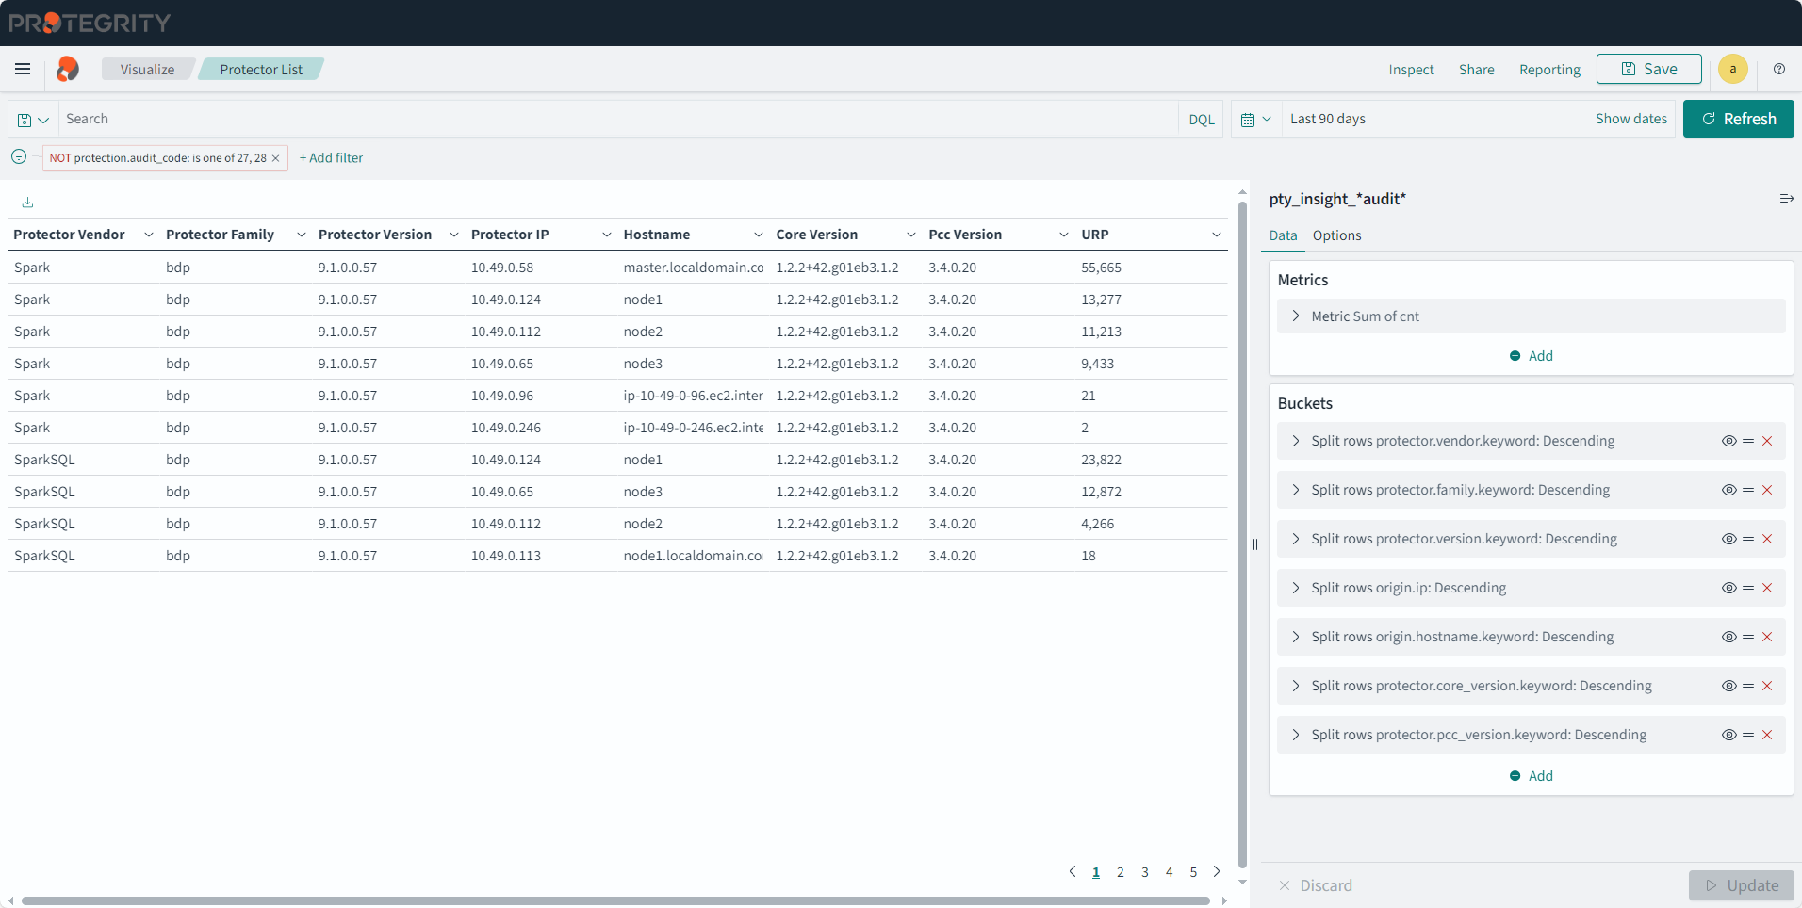Click the Show dates link

point(1630,119)
